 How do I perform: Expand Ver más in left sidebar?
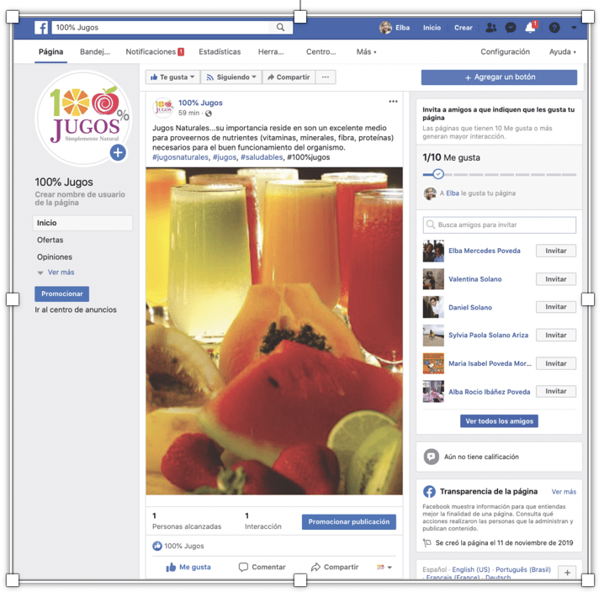click(56, 272)
